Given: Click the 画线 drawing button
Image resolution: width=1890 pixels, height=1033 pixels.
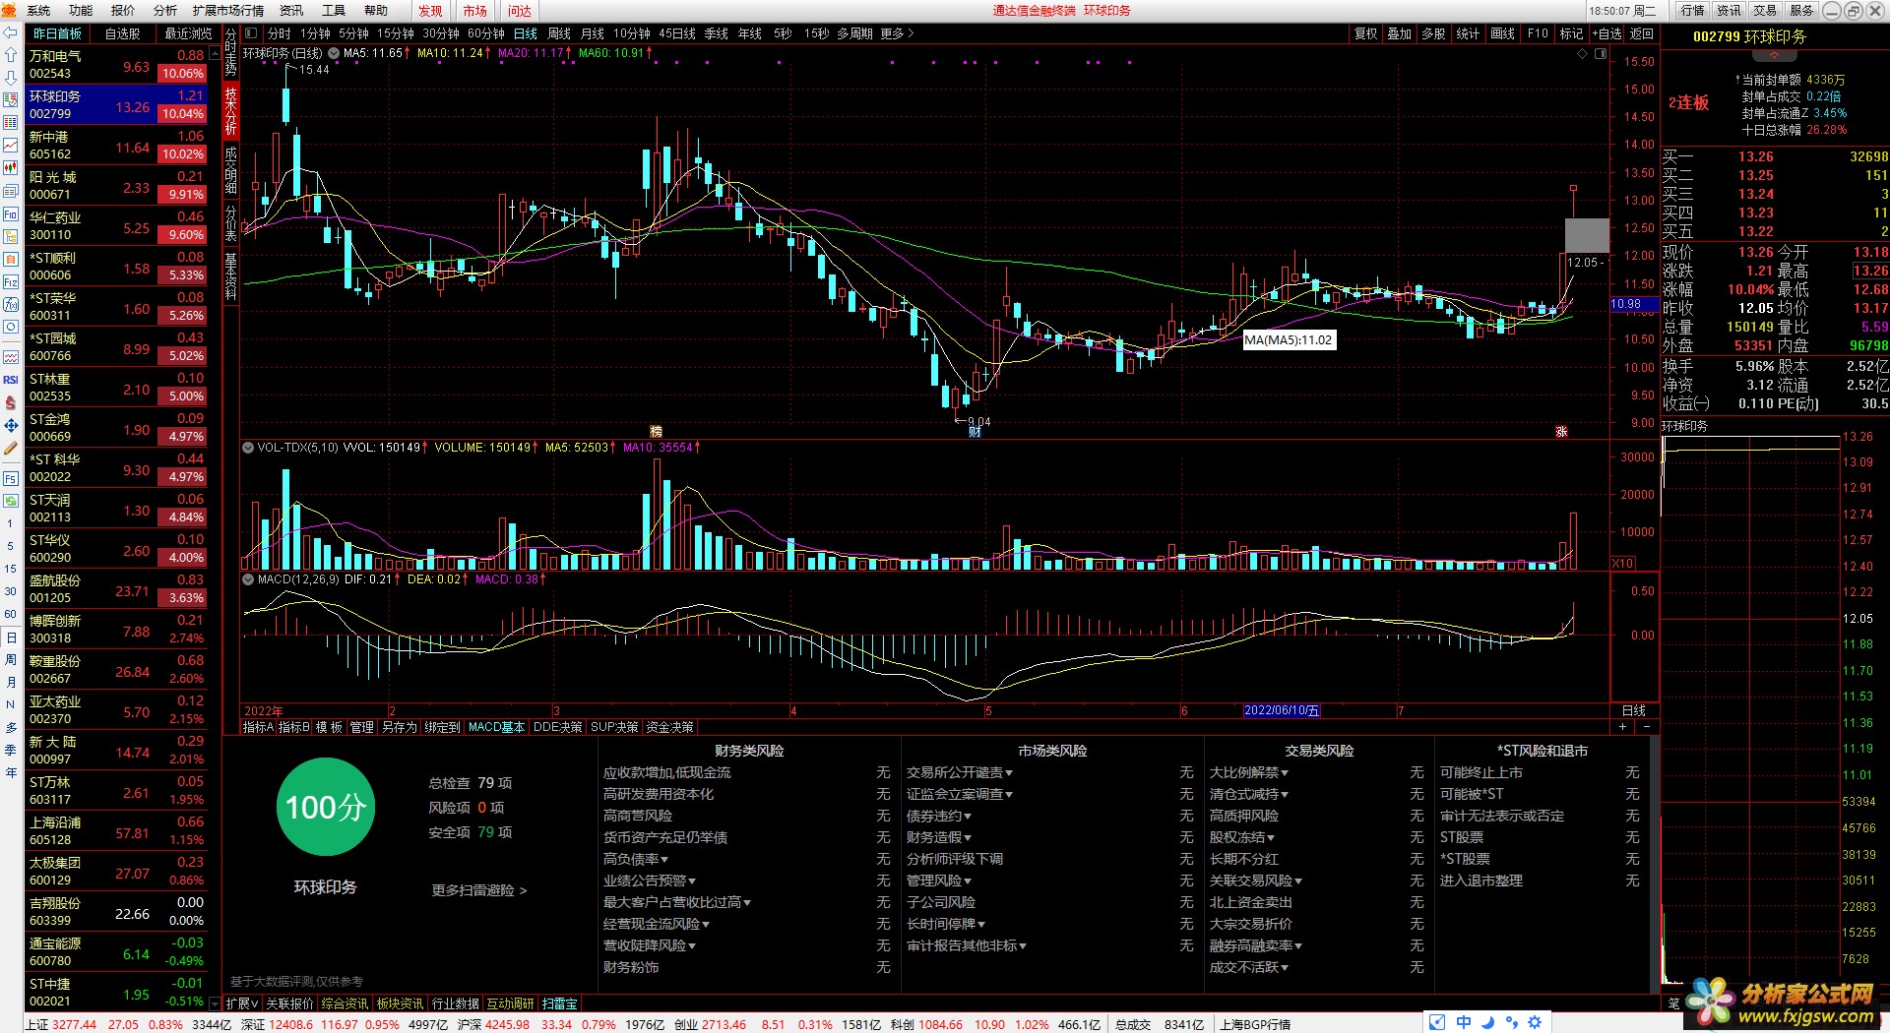Looking at the screenshot, I should [x=1502, y=33].
